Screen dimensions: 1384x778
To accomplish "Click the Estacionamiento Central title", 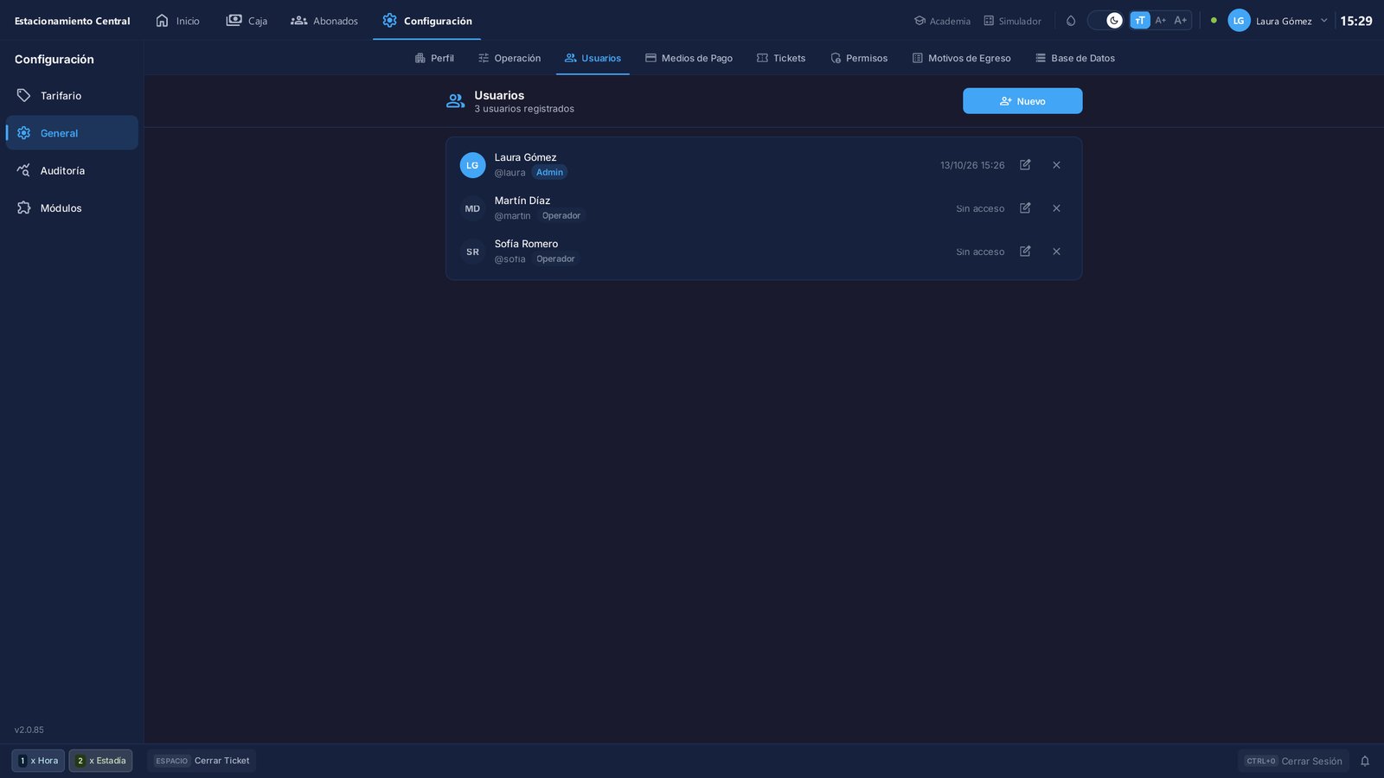I will pyautogui.click(x=72, y=21).
